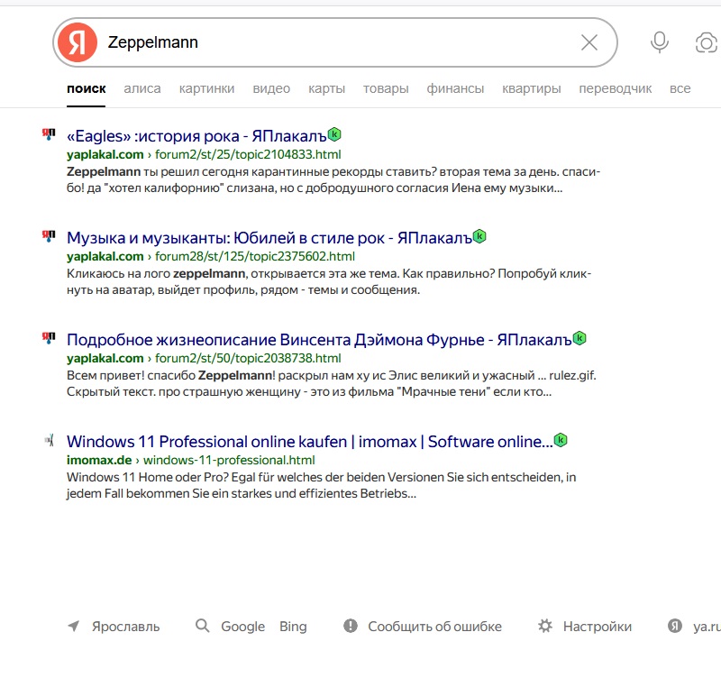Click snippet Windows 11 Home oder Pro?
The height and width of the screenshot is (678, 721).
322,485
